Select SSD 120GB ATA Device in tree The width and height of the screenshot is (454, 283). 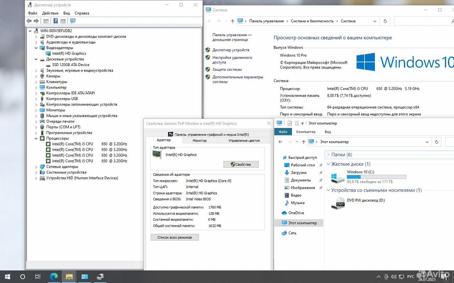click(x=71, y=65)
